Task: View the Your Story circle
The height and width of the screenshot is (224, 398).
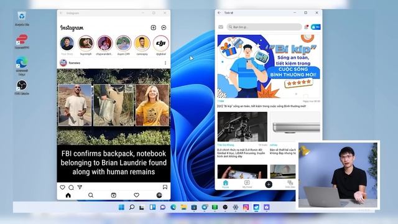Action: point(67,44)
